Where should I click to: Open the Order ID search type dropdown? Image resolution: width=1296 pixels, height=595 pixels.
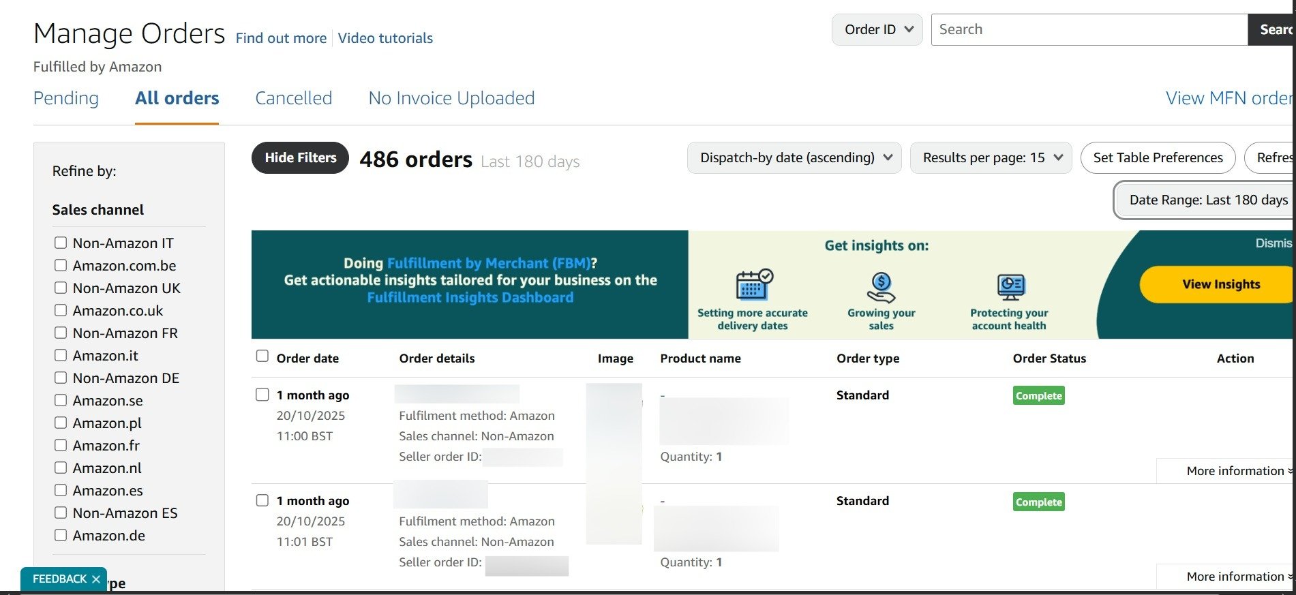click(x=877, y=30)
